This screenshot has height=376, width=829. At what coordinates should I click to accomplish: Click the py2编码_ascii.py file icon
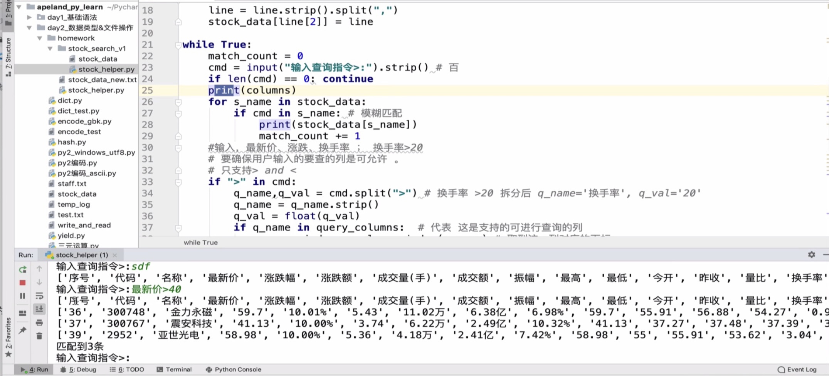pos(52,173)
